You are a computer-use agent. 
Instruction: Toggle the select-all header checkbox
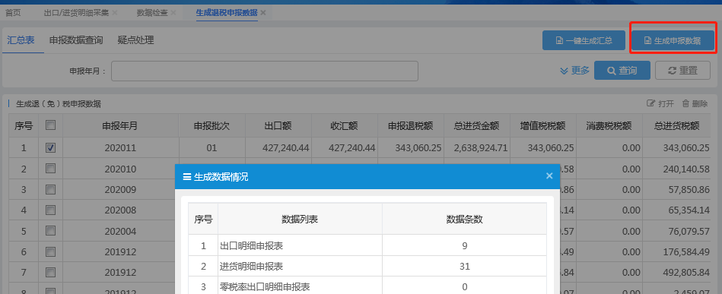(51, 125)
